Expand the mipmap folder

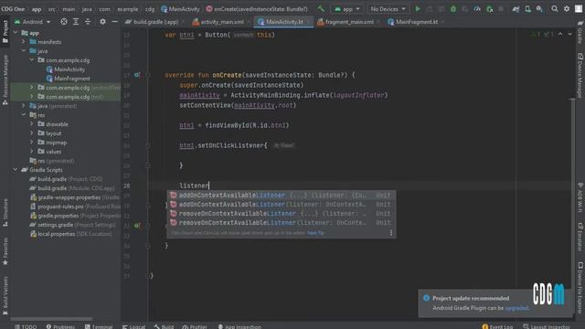click(x=32, y=143)
